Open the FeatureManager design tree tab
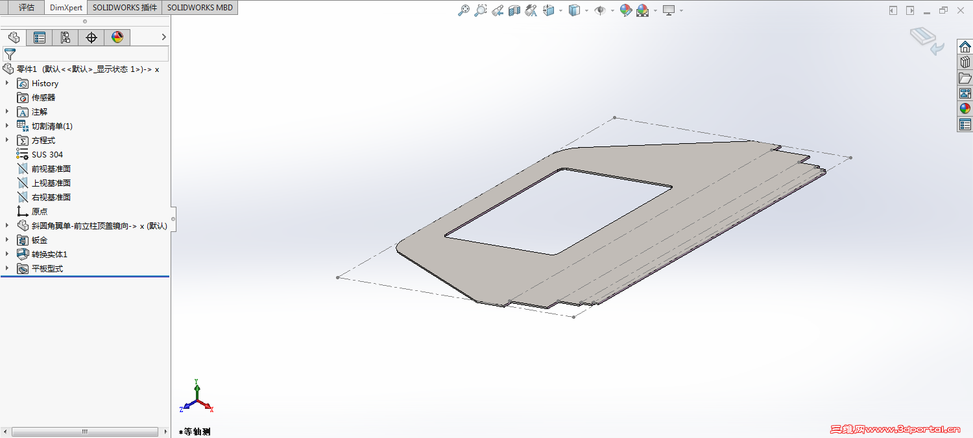Screen dimensions: 973x438 tap(14, 38)
